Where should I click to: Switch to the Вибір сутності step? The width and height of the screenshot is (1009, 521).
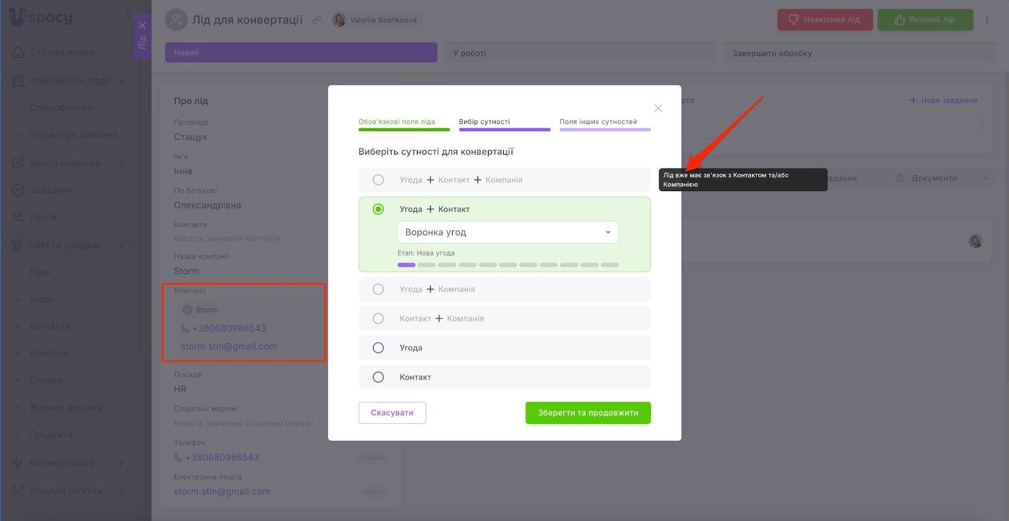(x=504, y=124)
